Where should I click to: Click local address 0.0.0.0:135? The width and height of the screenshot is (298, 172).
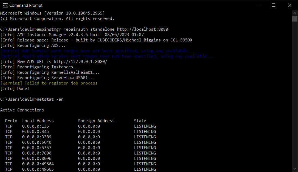(x=35, y=126)
